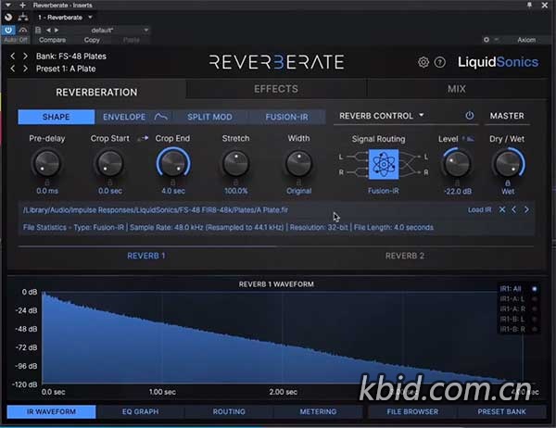Select the previous preset arrow

click(x=13, y=69)
